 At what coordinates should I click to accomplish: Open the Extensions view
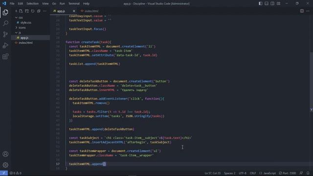tap(5, 57)
